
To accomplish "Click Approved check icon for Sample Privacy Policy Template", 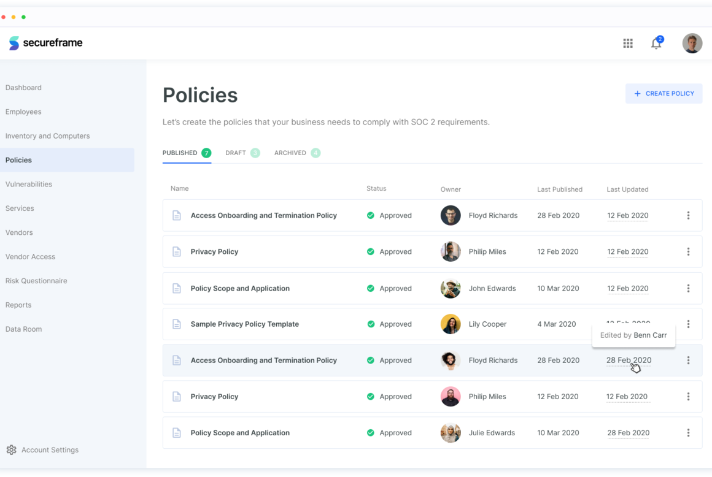I will click(x=371, y=324).
